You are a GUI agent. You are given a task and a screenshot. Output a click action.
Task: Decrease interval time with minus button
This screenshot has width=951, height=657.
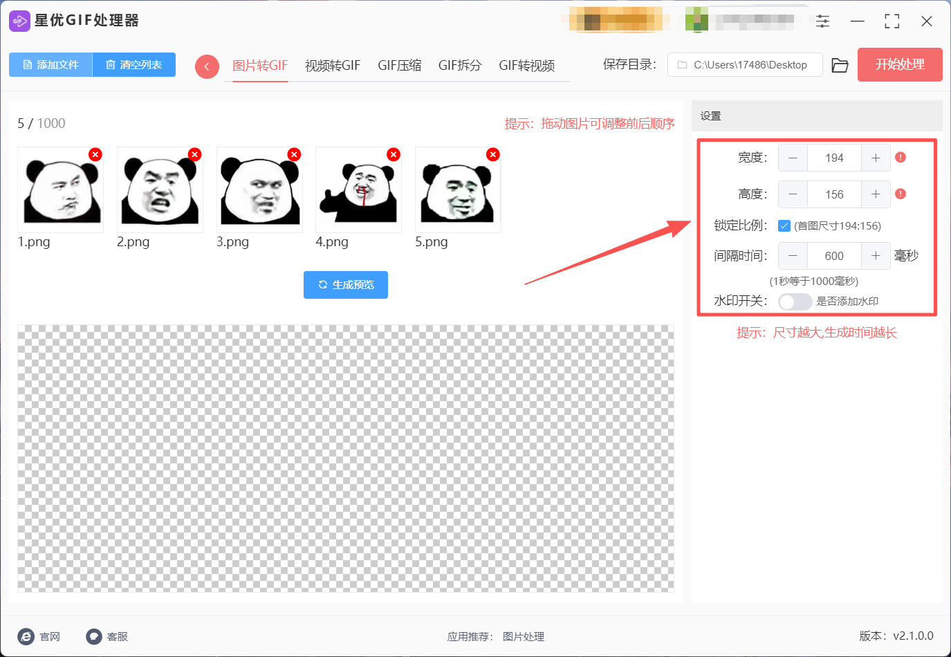click(793, 256)
